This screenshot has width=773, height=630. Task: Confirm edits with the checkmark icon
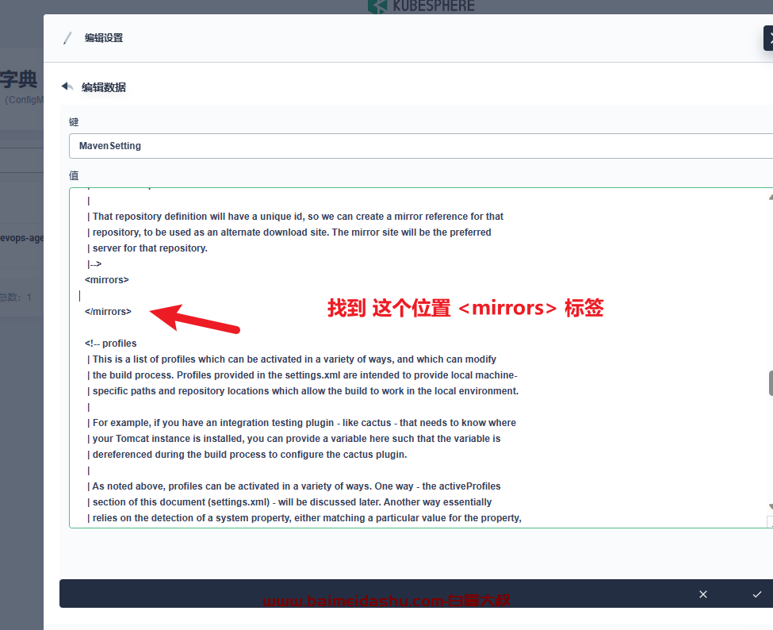click(756, 594)
